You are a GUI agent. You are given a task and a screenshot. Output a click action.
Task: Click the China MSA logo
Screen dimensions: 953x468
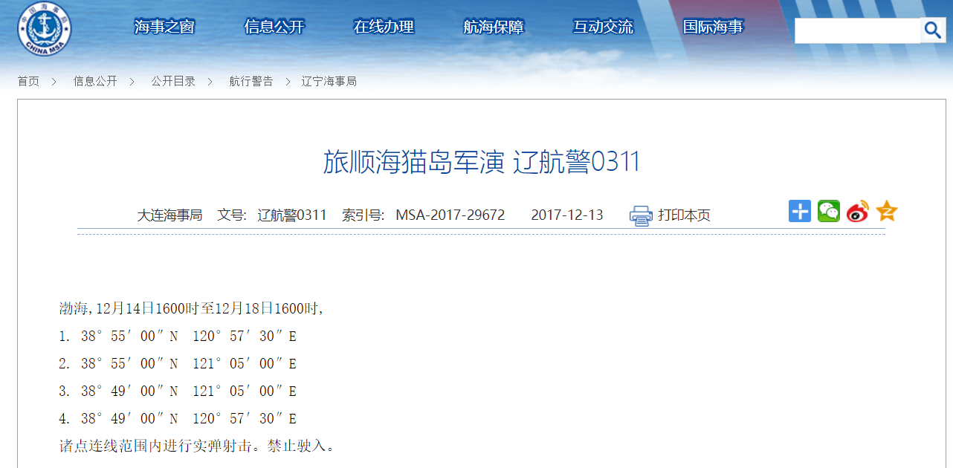pyautogui.click(x=45, y=30)
